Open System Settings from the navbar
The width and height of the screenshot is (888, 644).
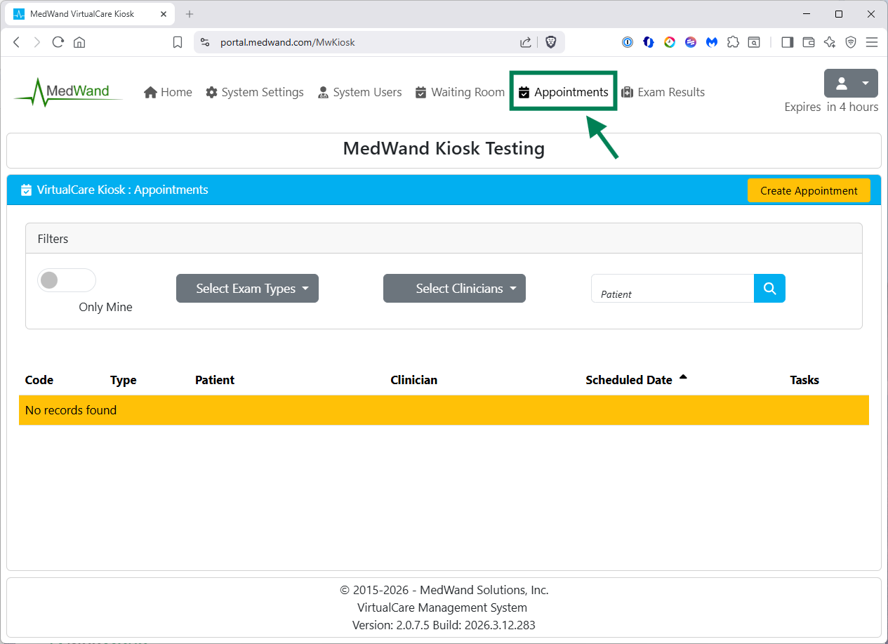[255, 92]
